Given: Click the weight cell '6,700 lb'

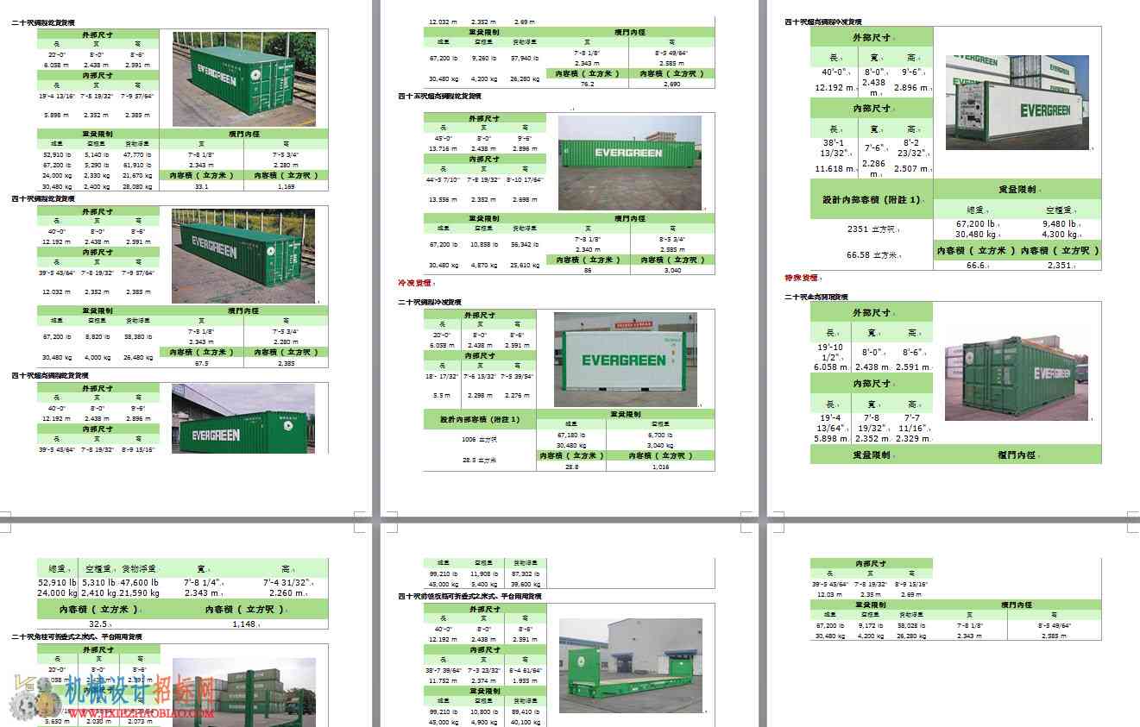Looking at the screenshot, I should [x=660, y=435].
